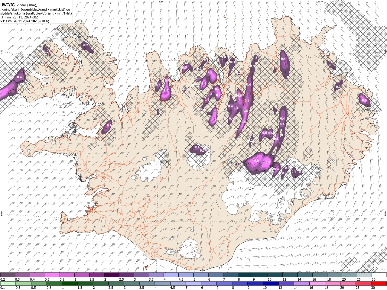Image resolution: width=387 pixels, height=290 pixels.
Task: Click the bright pink 0.5 swatch in the purple snow legend
Action: [x=52, y=275]
